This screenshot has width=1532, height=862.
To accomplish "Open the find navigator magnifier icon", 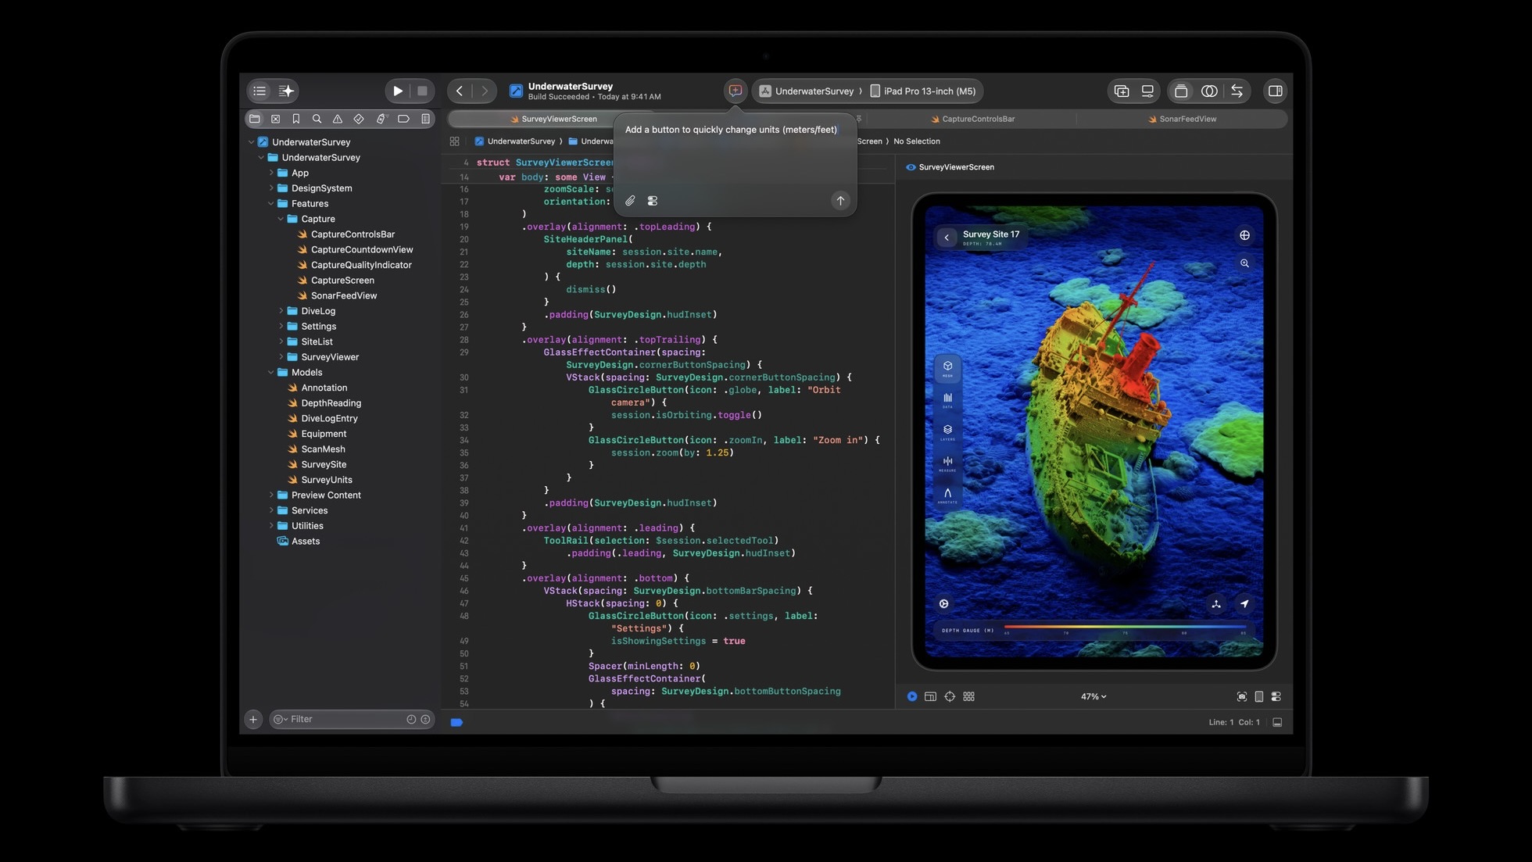I will coord(317,119).
